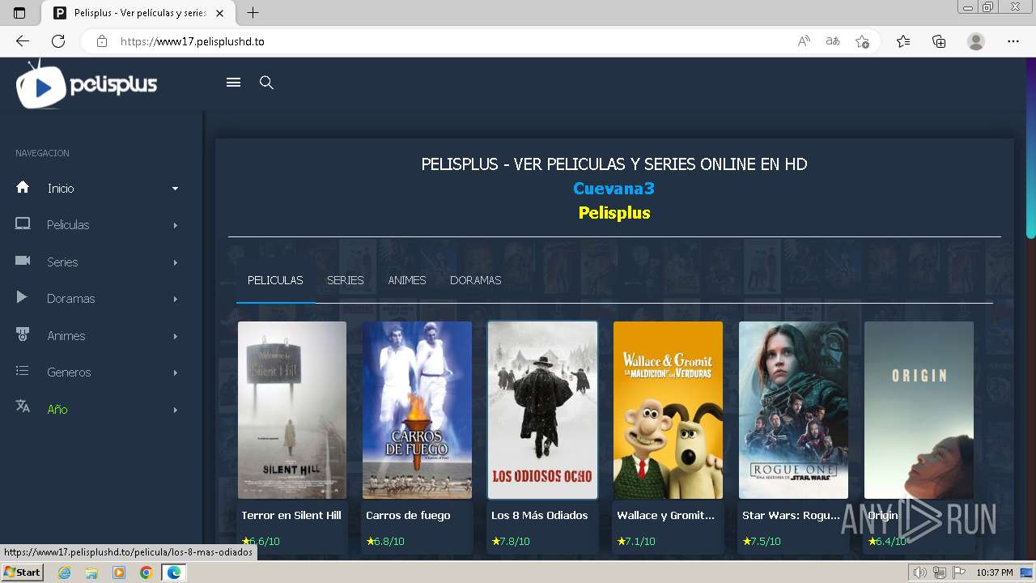Image resolution: width=1036 pixels, height=583 pixels.
Task: Click the Inicio home icon
Action: click(x=23, y=187)
